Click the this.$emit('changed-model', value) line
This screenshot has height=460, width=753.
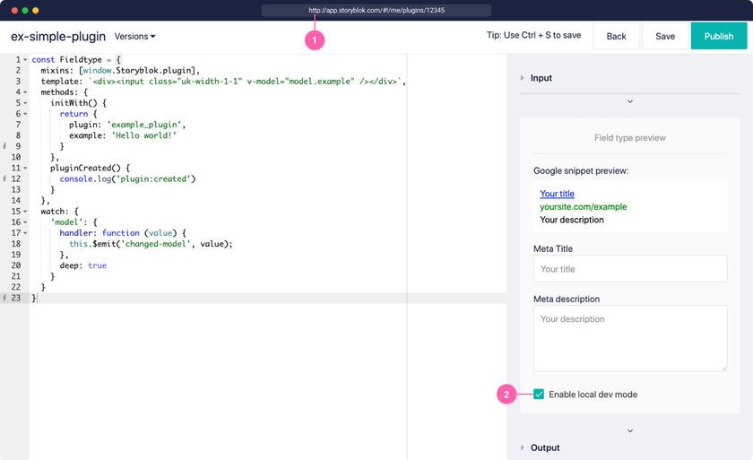coord(151,244)
